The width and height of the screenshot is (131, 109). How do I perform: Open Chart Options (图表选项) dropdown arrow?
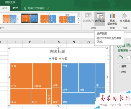[x=130, y=50]
